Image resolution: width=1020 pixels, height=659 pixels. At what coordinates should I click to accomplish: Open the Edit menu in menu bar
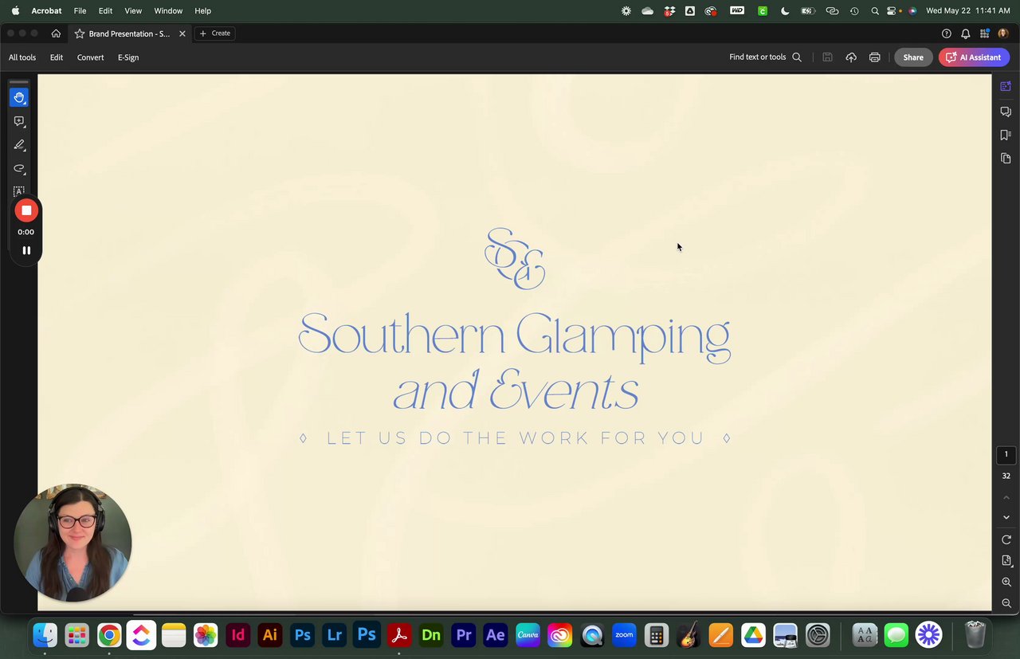[x=105, y=11]
